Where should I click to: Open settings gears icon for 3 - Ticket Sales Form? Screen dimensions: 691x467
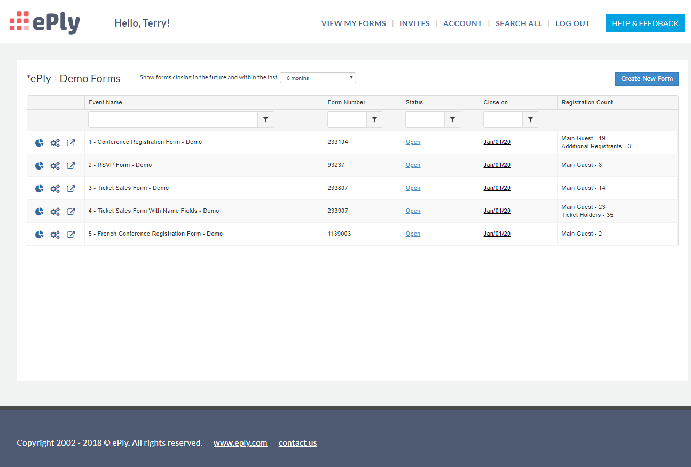[x=55, y=189]
